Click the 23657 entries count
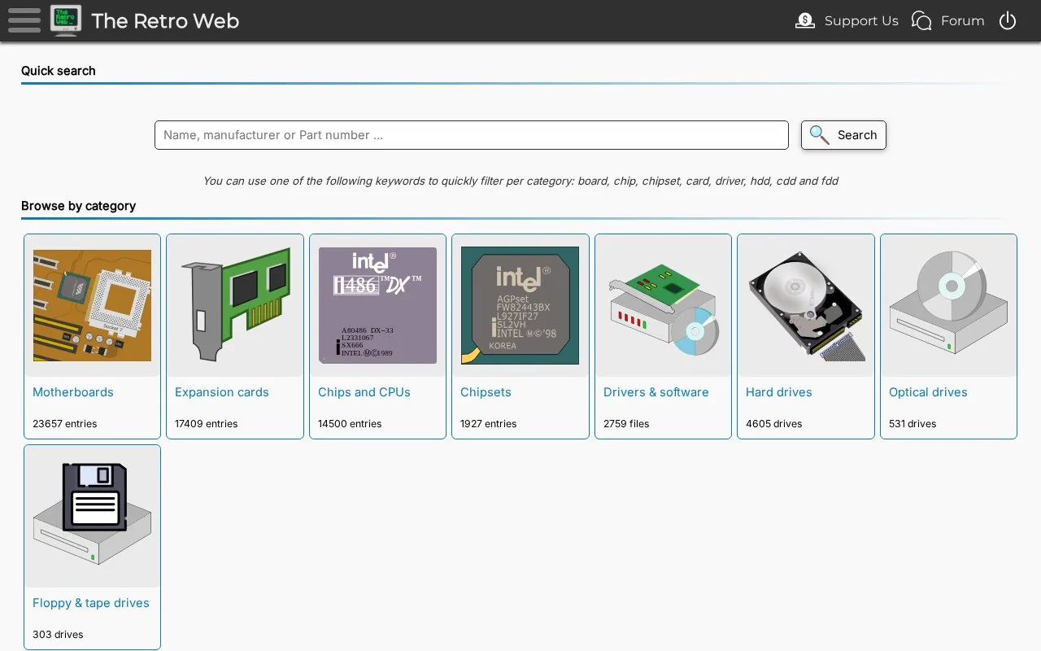 tap(65, 424)
